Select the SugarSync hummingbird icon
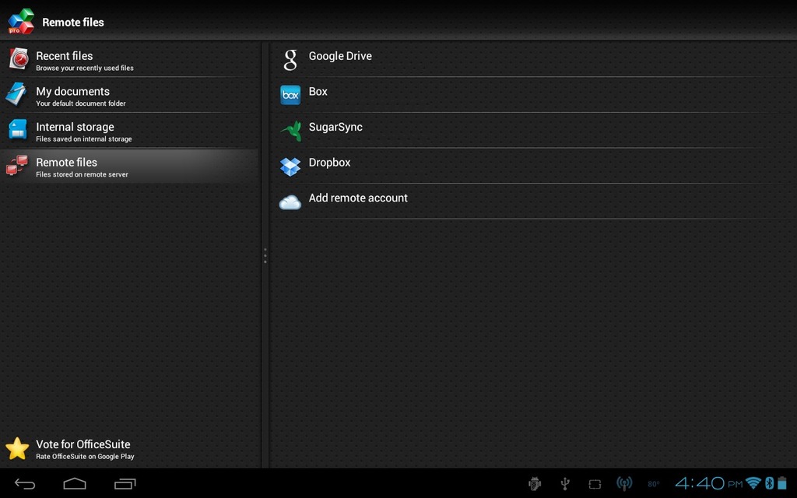This screenshot has width=797, height=498. [291, 131]
